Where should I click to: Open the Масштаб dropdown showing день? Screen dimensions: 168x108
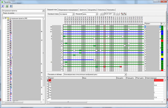click(x=97, y=14)
